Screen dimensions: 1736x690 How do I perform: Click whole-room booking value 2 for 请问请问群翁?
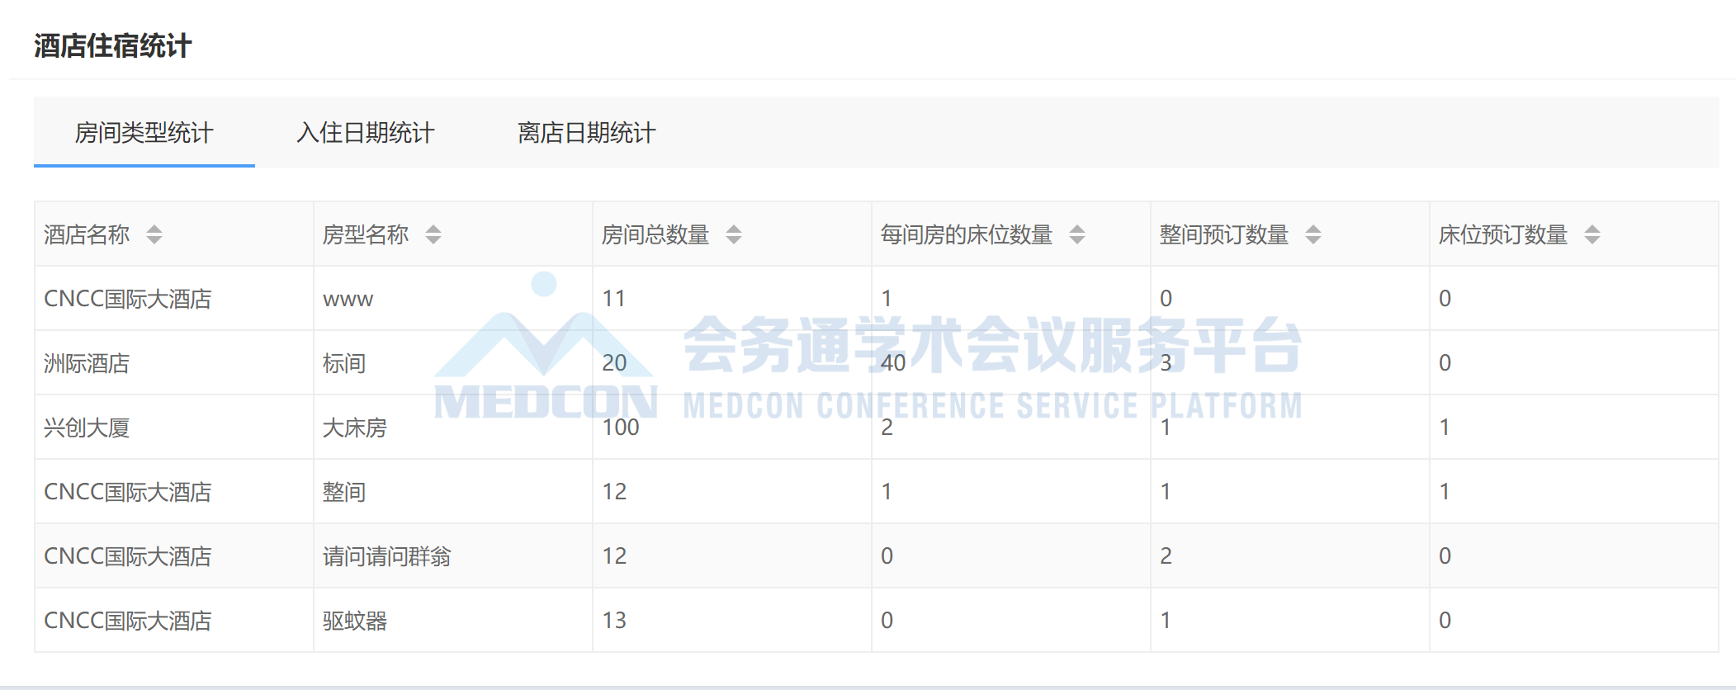click(1166, 556)
